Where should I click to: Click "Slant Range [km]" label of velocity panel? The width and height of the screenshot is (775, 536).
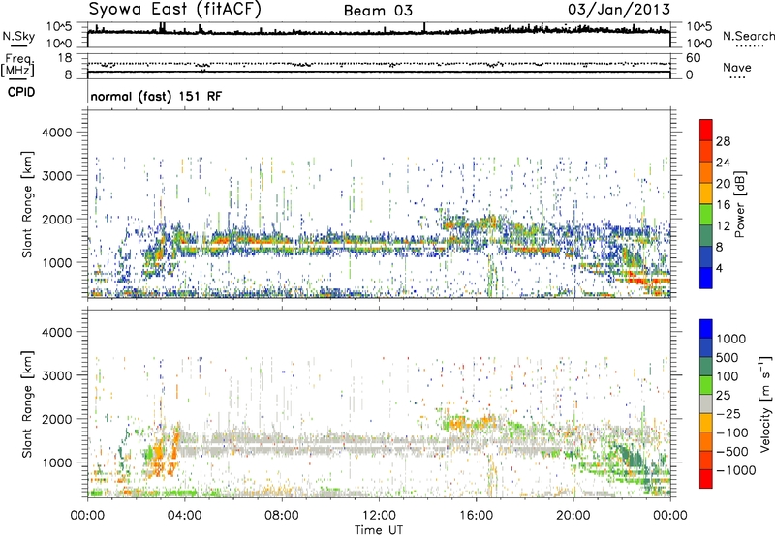click(27, 404)
